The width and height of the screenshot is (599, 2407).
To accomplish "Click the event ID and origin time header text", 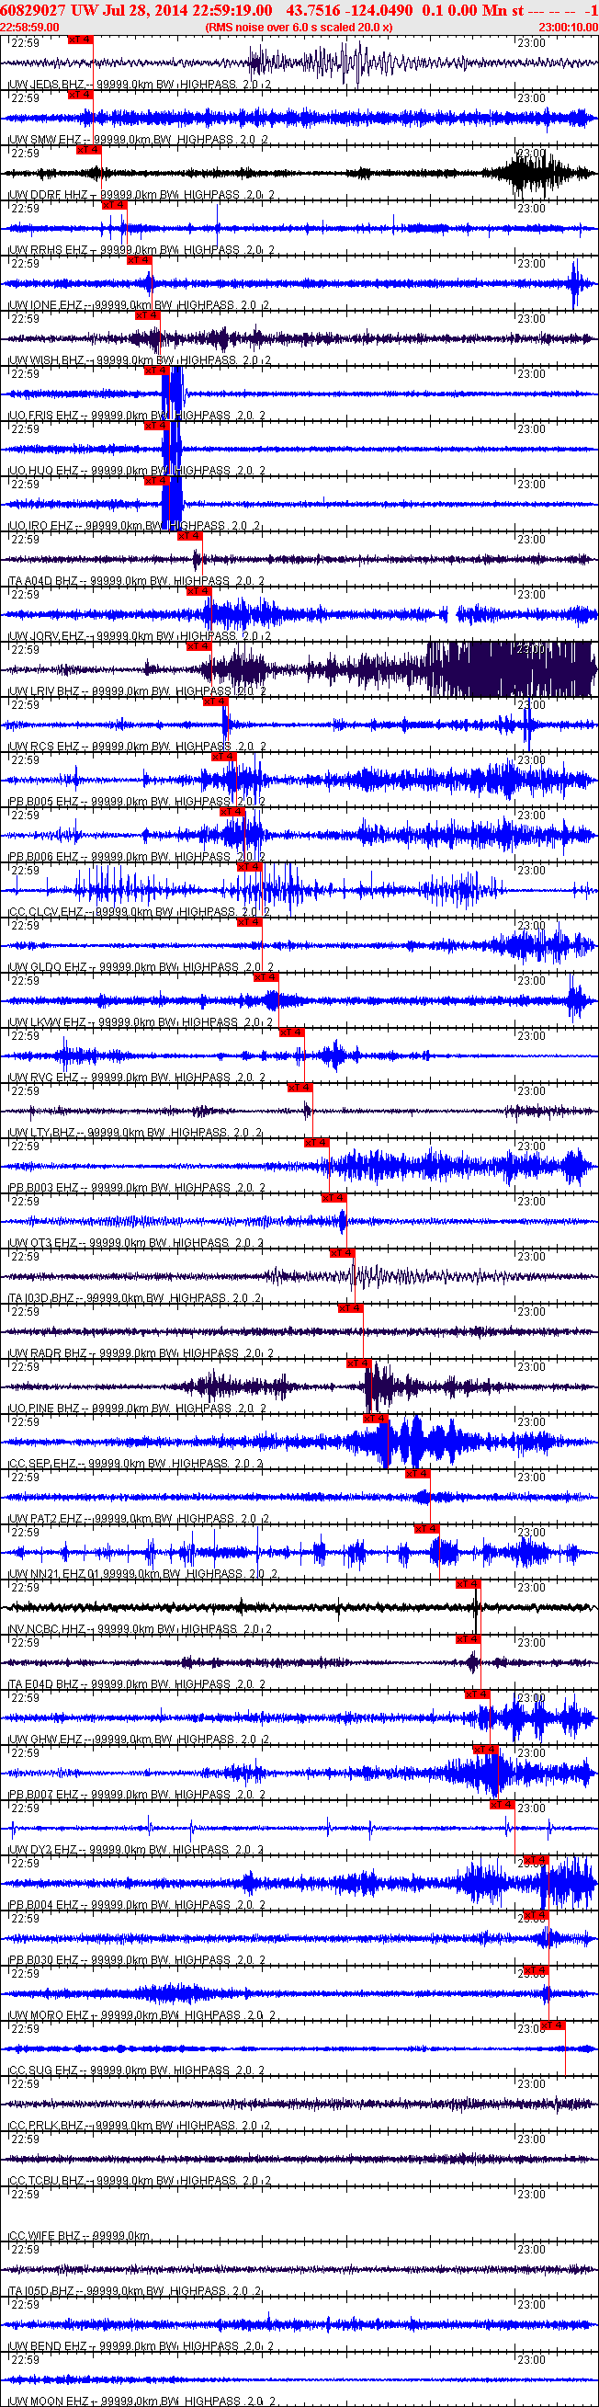I will point(136,10).
